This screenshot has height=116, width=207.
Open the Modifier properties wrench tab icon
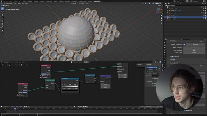click(165, 60)
